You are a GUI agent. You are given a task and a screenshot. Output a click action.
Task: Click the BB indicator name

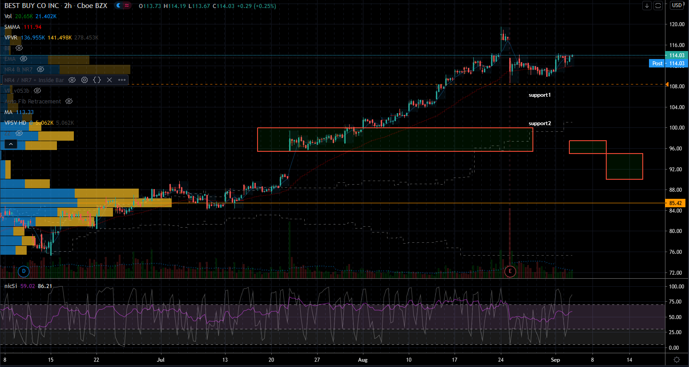(8, 48)
